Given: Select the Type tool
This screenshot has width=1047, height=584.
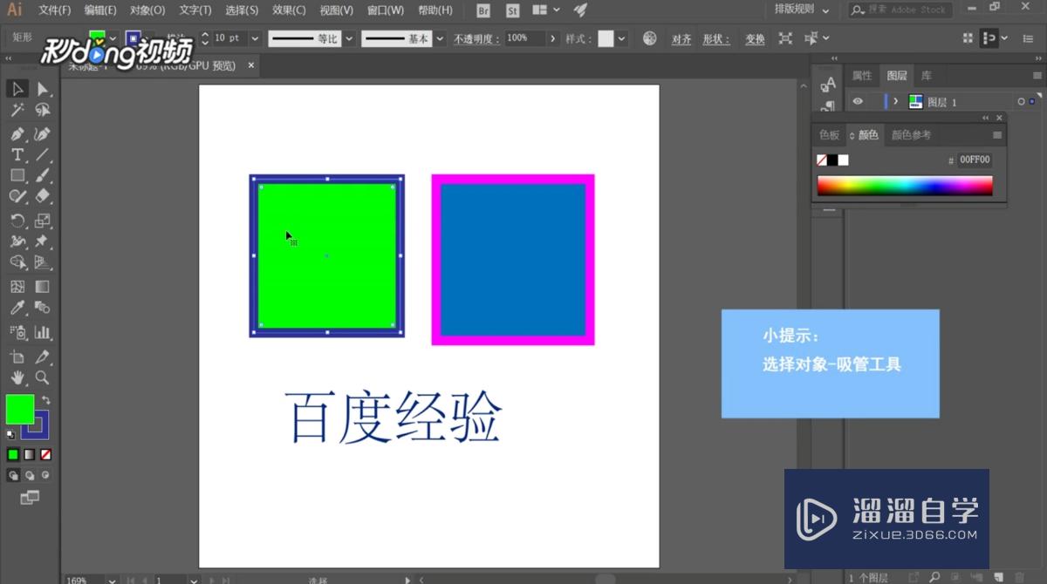Looking at the screenshot, I should [x=17, y=155].
